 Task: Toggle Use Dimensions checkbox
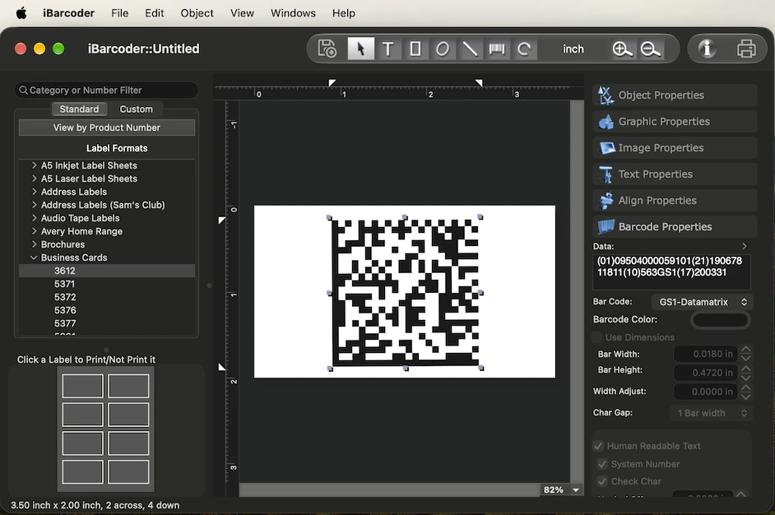[596, 337]
